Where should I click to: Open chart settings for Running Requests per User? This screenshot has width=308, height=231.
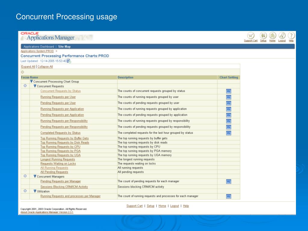point(229,97)
